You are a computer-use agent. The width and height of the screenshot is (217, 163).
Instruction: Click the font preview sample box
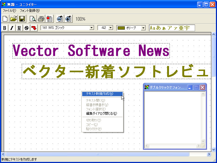pos(172,28)
